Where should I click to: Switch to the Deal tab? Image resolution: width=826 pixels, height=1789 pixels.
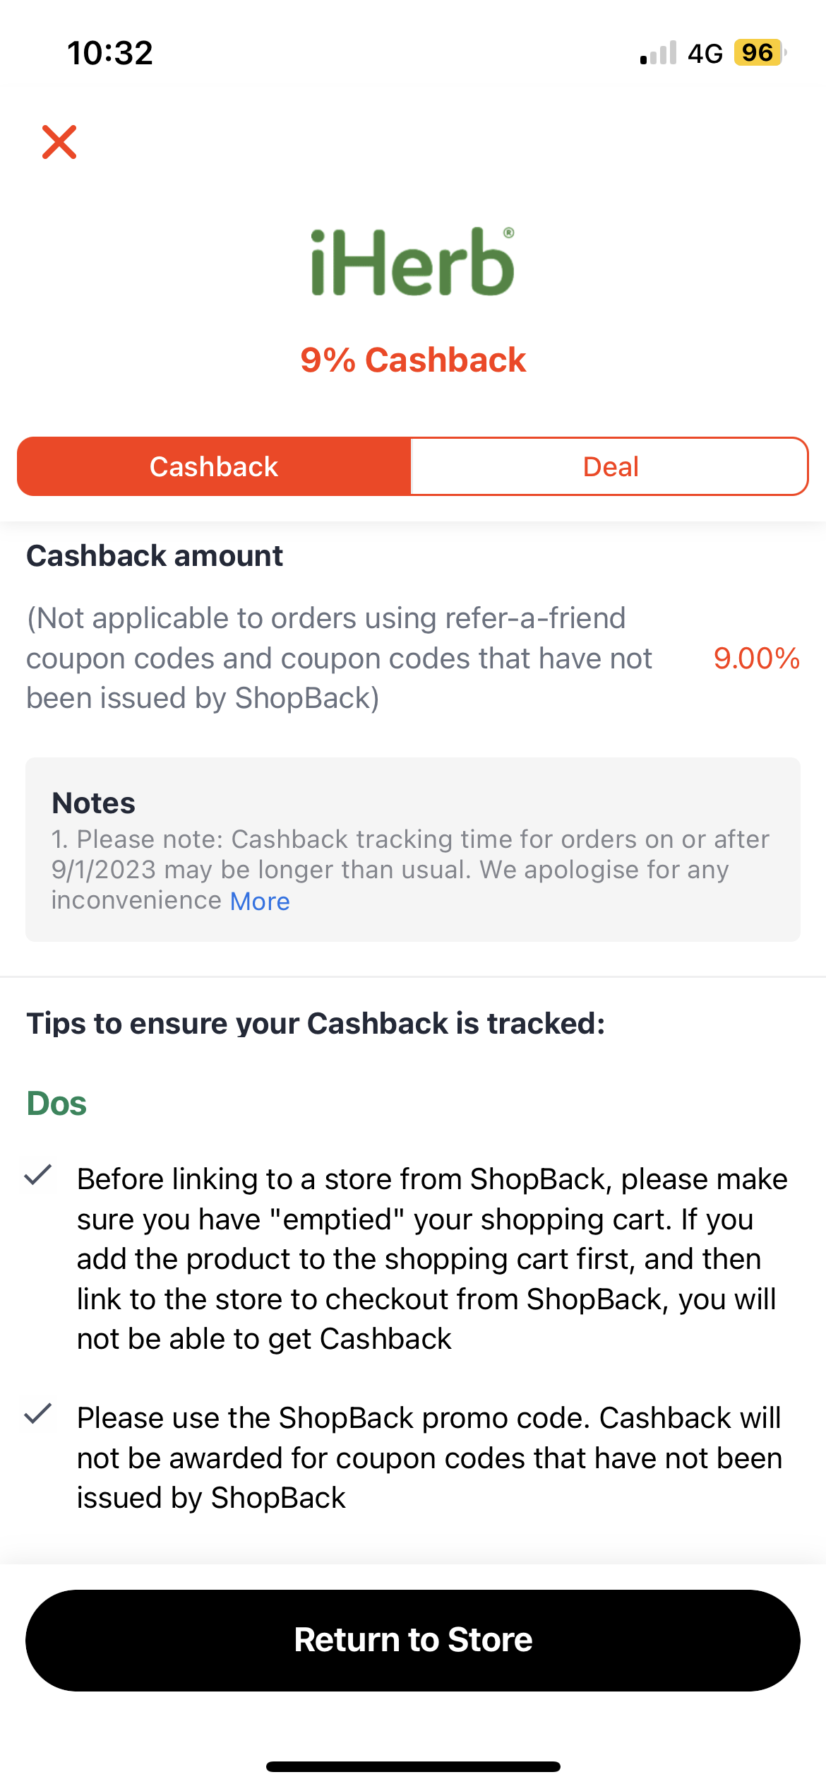click(x=610, y=467)
